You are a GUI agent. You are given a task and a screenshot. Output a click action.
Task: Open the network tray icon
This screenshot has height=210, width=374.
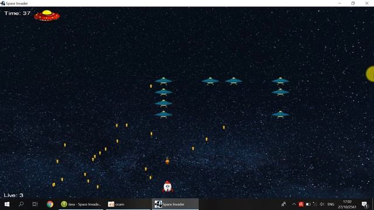[x=315, y=204]
